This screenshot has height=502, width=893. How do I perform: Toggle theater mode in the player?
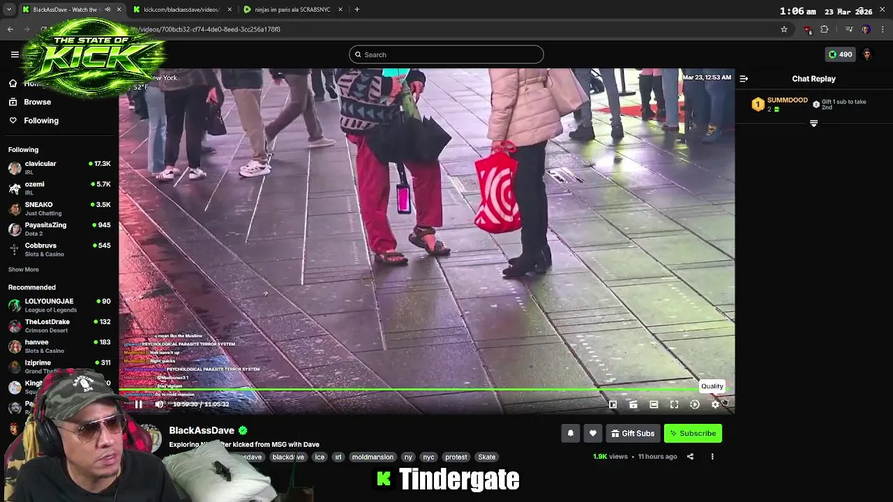coord(654,404)
